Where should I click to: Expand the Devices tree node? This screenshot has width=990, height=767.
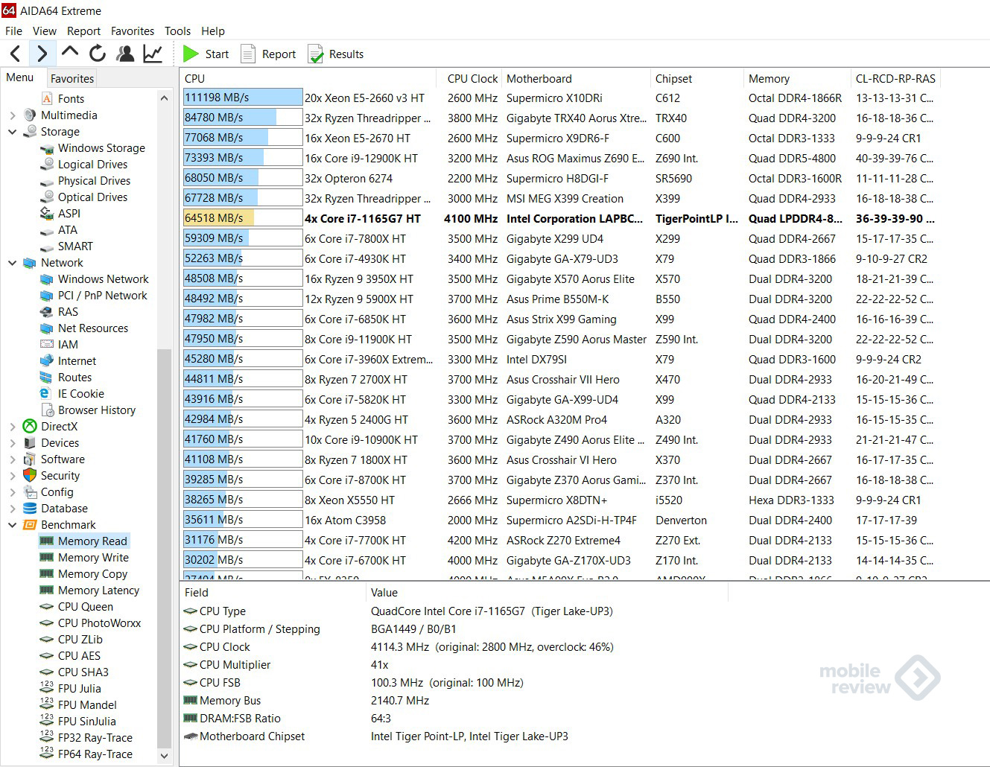click(12, 443)
